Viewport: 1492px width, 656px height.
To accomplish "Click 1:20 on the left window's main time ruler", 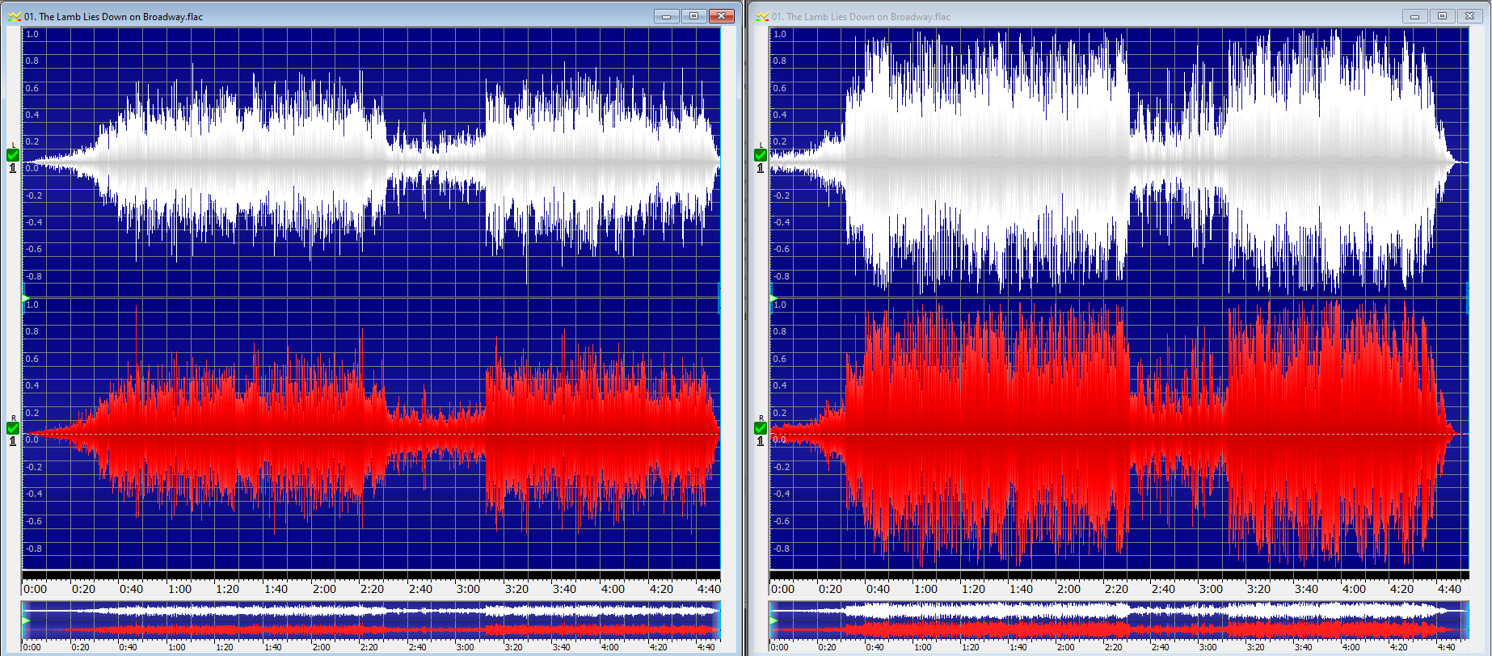I will (x=228, y=589).
